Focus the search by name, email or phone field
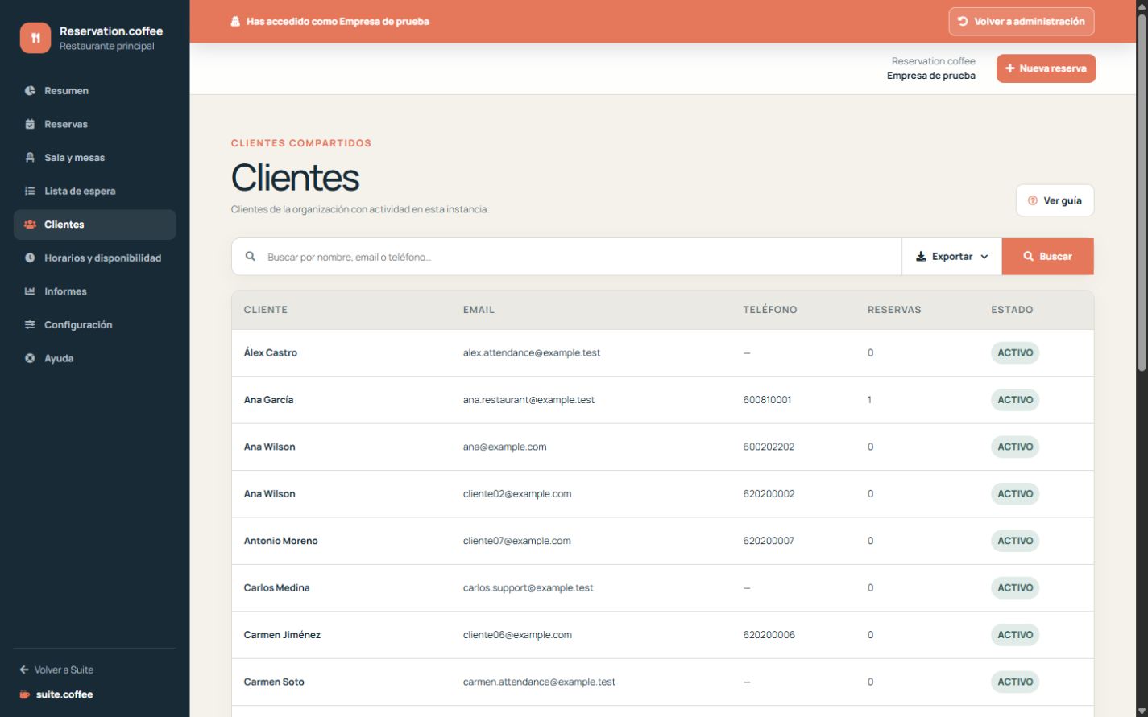This screenshot has height=717, width=1148. (x=566, y=257)
